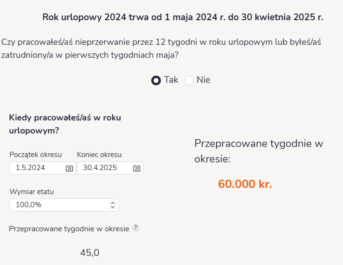The image size is (343, 265).
Task: Increase Wymiar etatu with up arrow
Action: pos(113,202)
